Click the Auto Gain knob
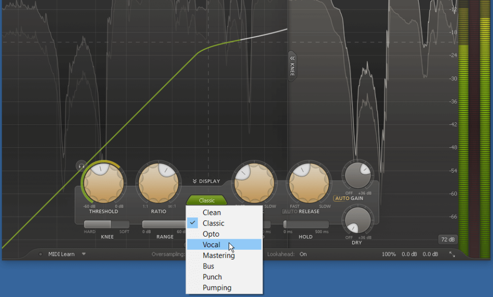Image resolution: width=493 pixels, height=297 pixels. coord(357,175)
